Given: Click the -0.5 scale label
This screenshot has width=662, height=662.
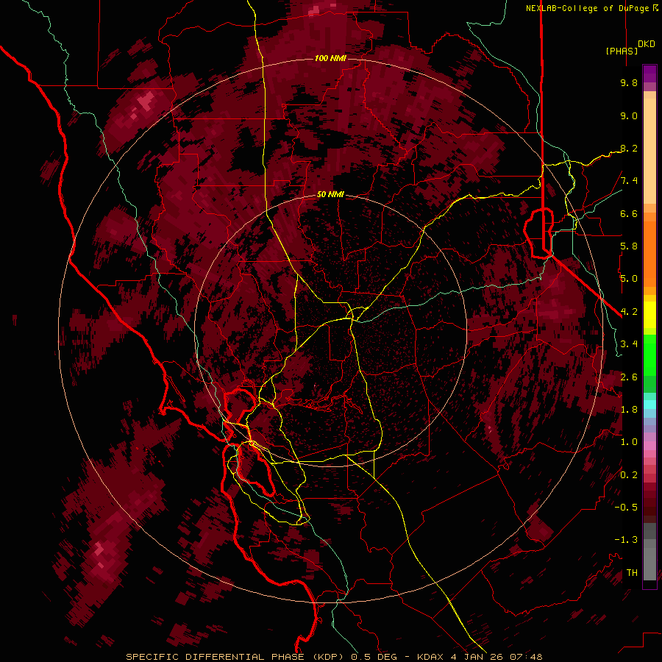Looking at the screenshot, I should click(626, 508).
